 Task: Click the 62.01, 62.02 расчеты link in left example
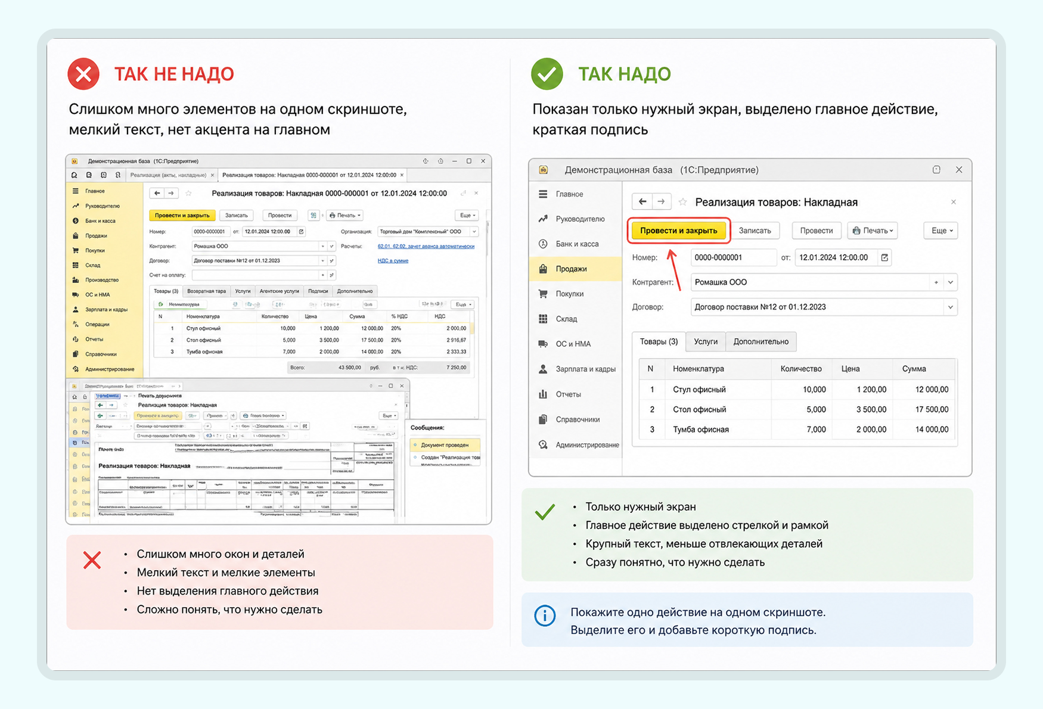pos(426,246)
